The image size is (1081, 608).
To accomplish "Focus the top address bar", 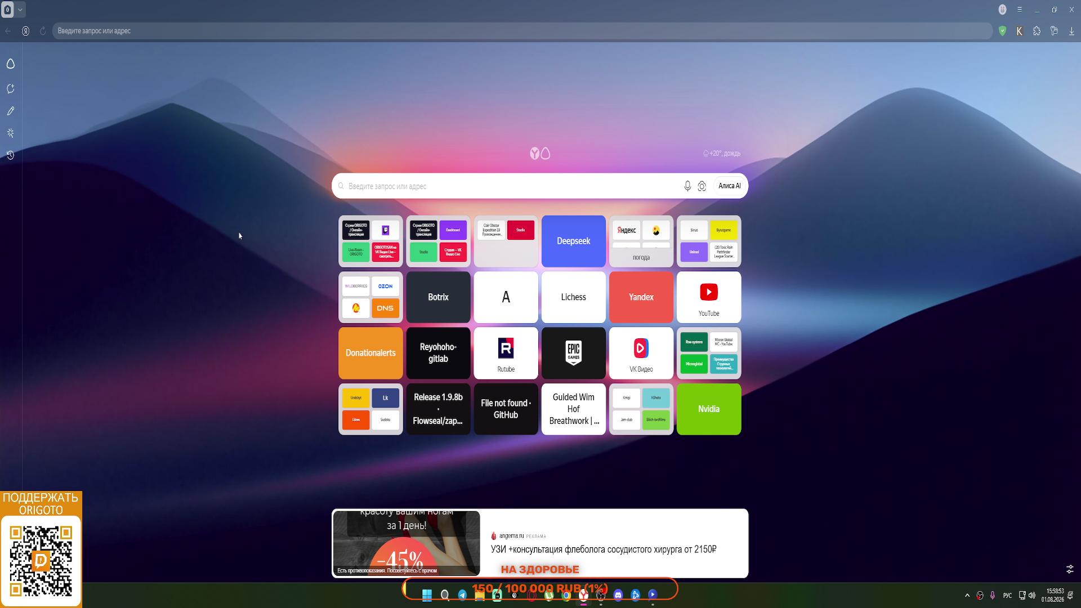I will tap(522, 31).
